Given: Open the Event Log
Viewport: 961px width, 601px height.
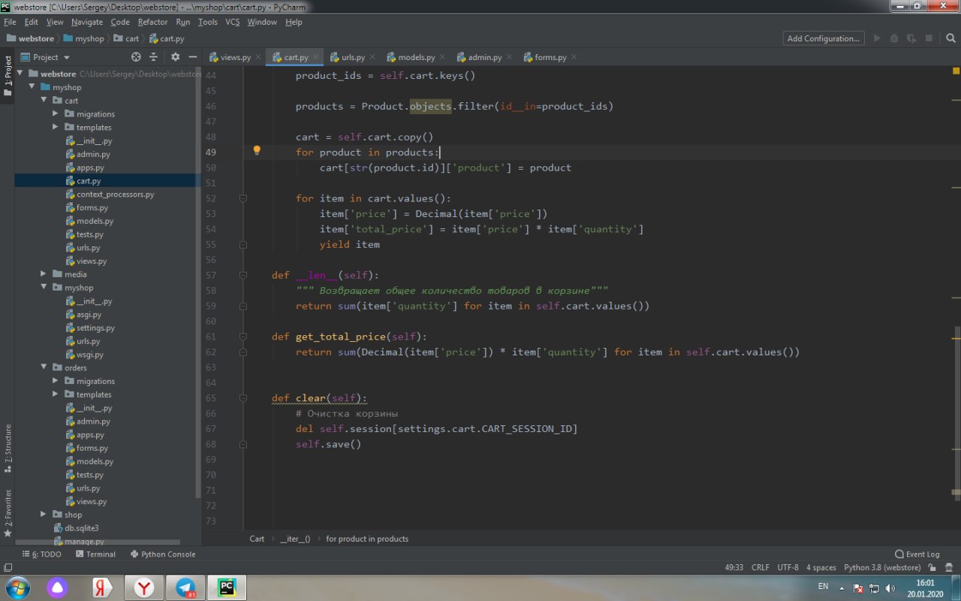Looking at the screenshot, I should click(917, 554).
